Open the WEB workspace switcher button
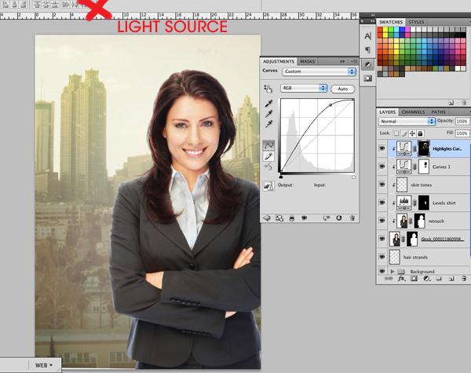Screen dimensions: 471x373 click(45, 365)
